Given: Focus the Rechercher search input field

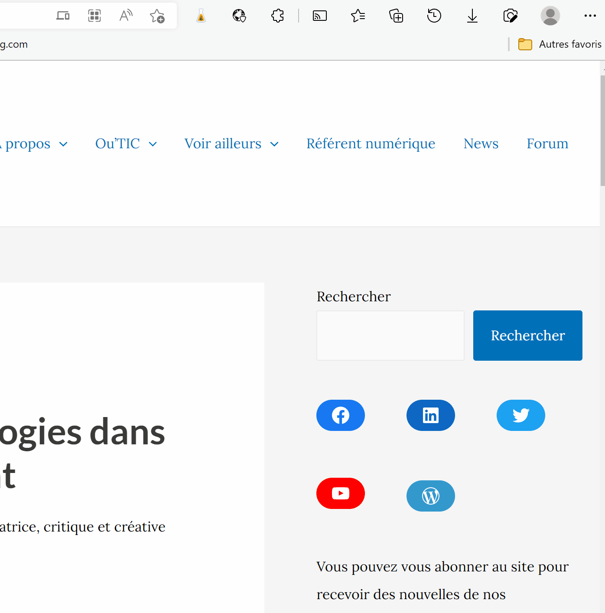Looking at the screenshot, I should pyautogui.click(x=390, y=336).
